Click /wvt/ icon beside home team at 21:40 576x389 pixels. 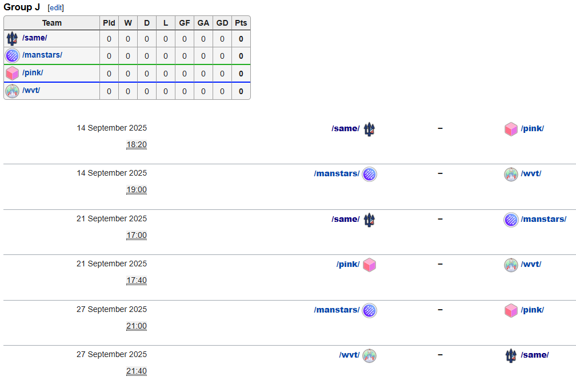point(370,356)
